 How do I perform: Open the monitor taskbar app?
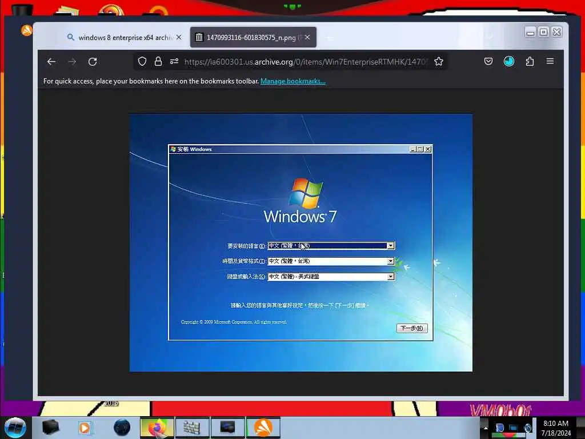[x=227, y=428]
